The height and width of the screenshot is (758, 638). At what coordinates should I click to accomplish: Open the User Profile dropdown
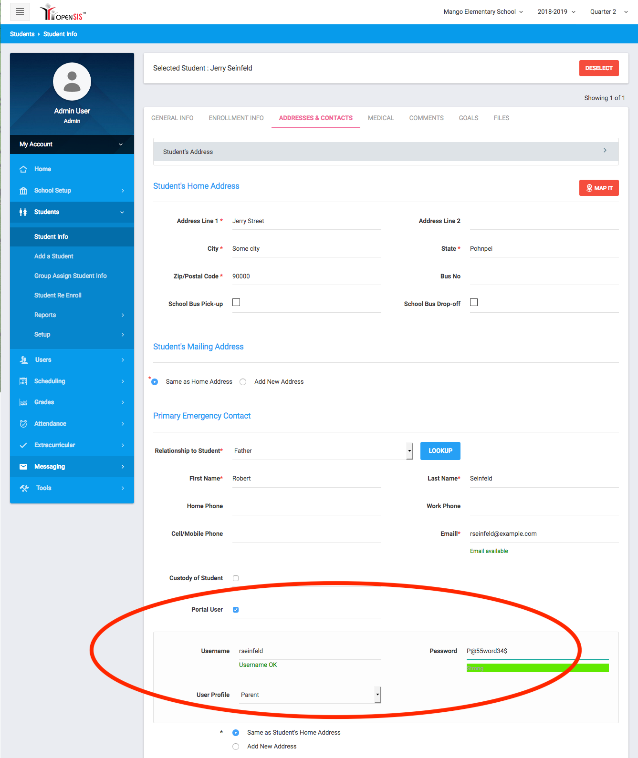[x=310, y=695]
